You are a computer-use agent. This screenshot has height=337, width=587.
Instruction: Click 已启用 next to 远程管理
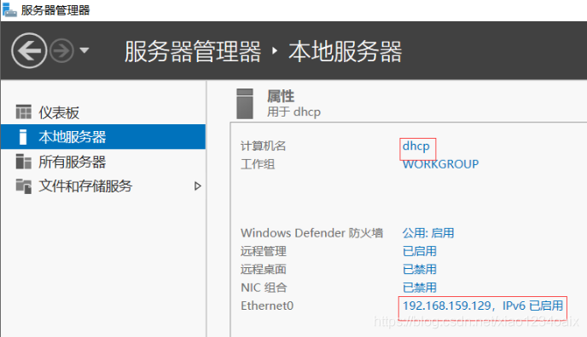point(420,251)
